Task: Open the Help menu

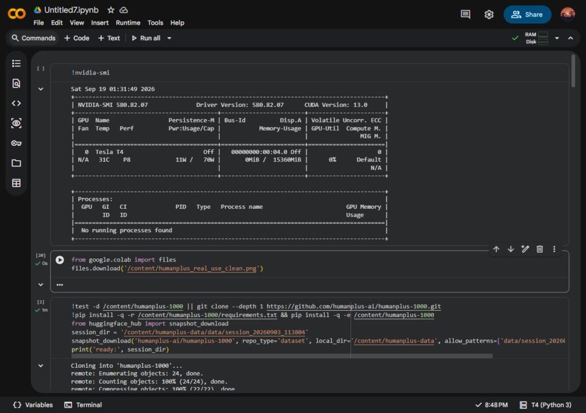Action: (x=177, y=23)
